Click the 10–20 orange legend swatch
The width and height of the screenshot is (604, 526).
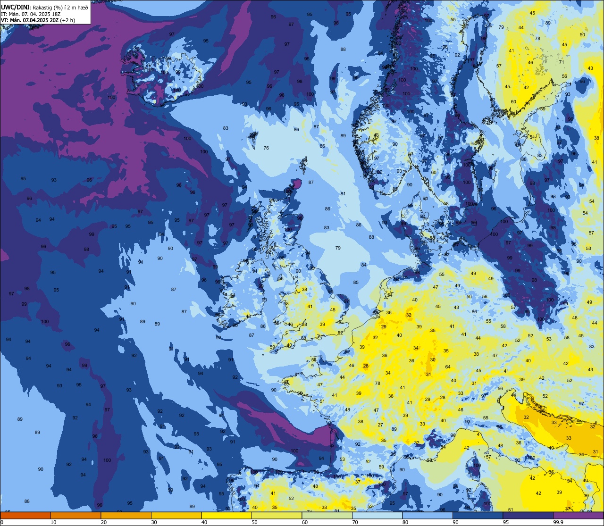pyautogui.click(x=75, y=515)
